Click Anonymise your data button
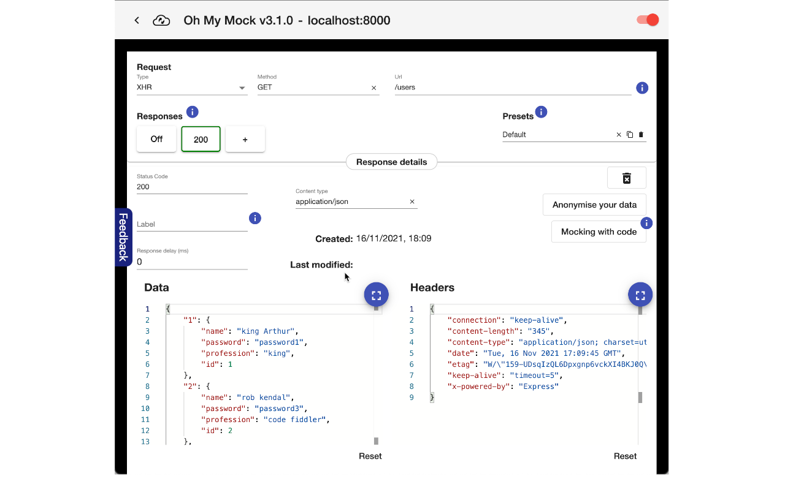 coord(594,205)
